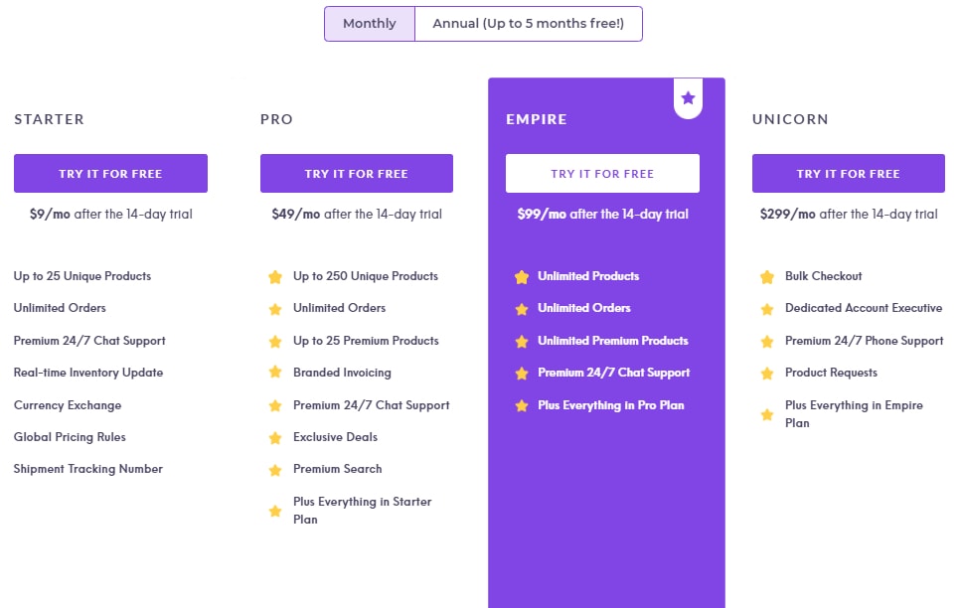This screenshot has width=960, height=608.
Task: Try the Unicorn plan for free
Action: click(849, 173)
